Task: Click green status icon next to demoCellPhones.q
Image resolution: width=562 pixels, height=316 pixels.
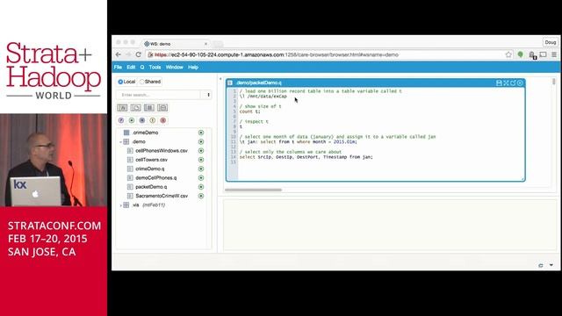Action: pos(201,177)
